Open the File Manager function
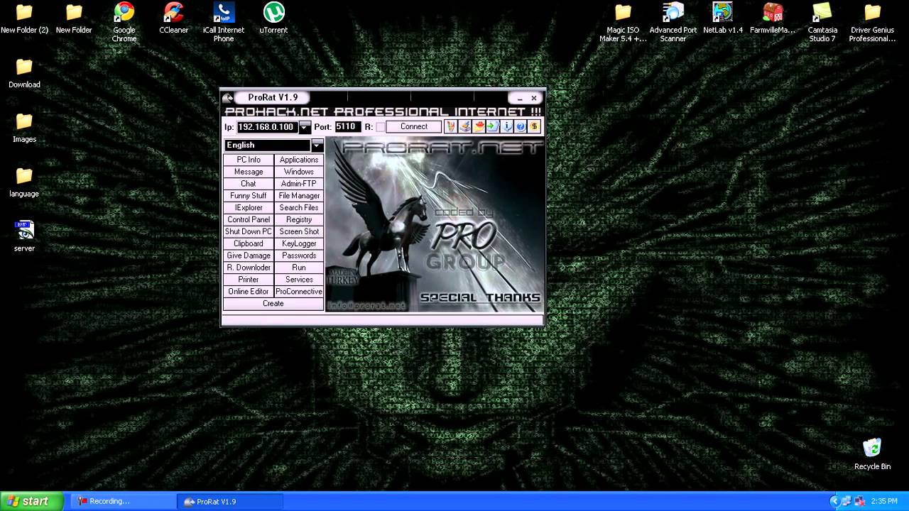909x511 pixels. 299,196
